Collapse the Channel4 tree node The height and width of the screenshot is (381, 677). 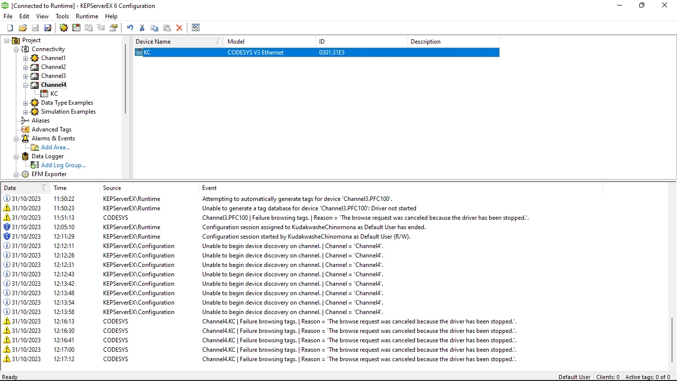[26, 85]
